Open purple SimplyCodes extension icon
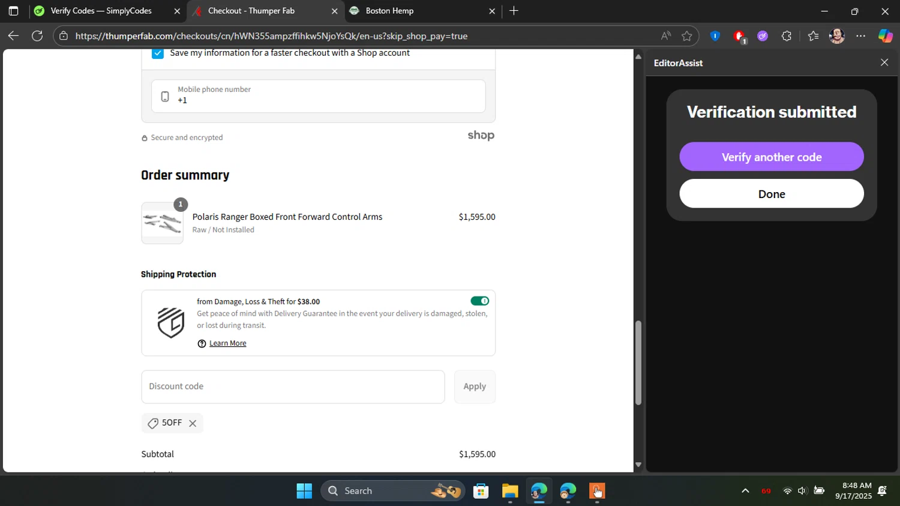900x506 pixels. [x=763, y=36]
